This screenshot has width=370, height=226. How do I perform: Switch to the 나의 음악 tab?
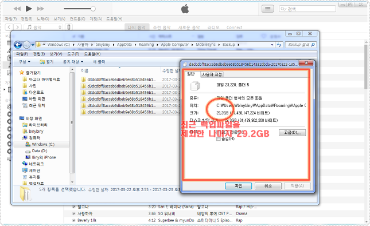coord(137,27)
